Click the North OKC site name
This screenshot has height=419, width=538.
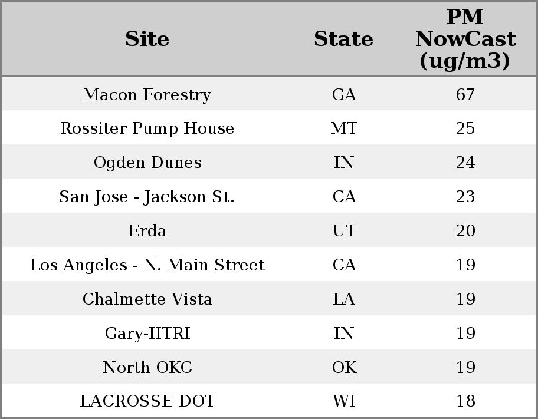click(147, 368)
